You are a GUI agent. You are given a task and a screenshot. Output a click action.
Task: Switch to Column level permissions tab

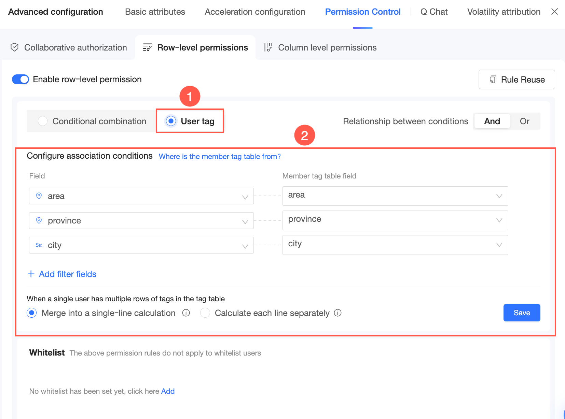coord(320,47)
